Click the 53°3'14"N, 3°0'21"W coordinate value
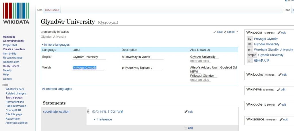This screenshot has width=294, height=131. tap(106, 112)
